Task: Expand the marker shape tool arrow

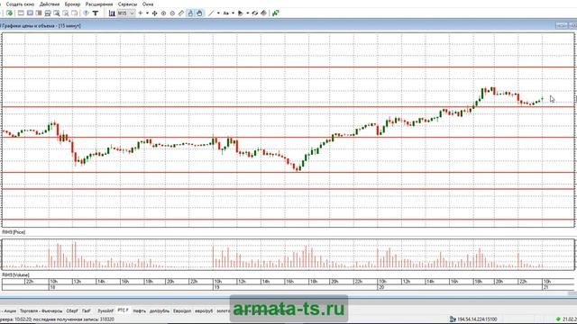Action: [248, 13]
